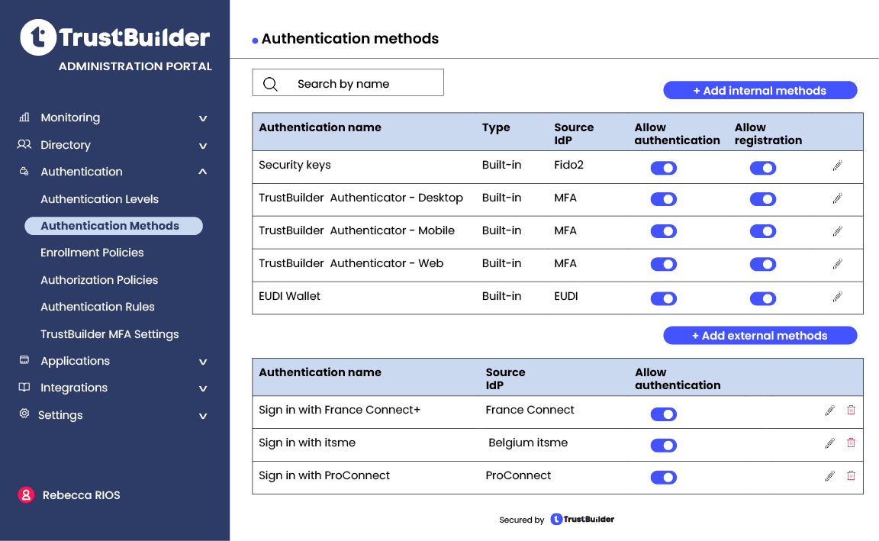Viewport: 879px width, 541px height.
Task: Edit the Security keys method
Action: (838, 166)
